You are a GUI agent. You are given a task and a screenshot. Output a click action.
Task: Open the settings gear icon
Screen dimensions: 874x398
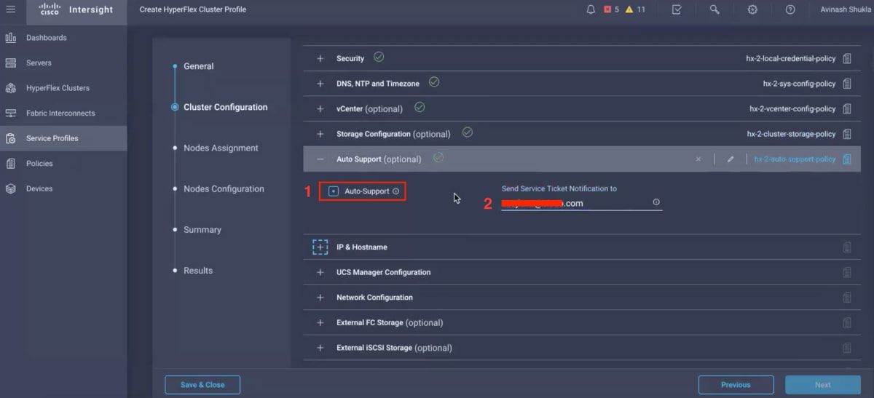tap(752, 9)
